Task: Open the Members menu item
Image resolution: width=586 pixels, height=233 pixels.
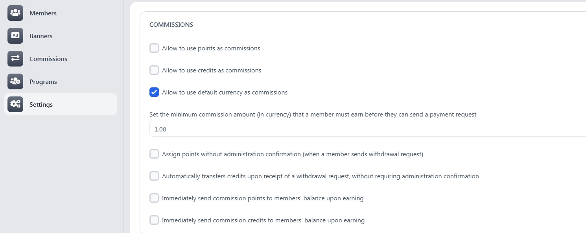Action: tap(43, 13)
